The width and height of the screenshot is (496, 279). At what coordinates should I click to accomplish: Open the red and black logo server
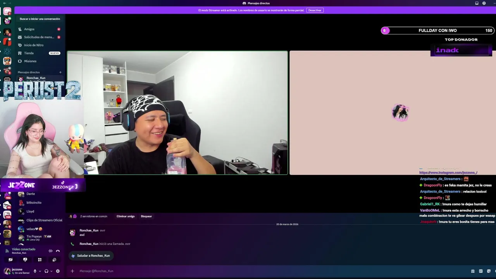(7, 41)
